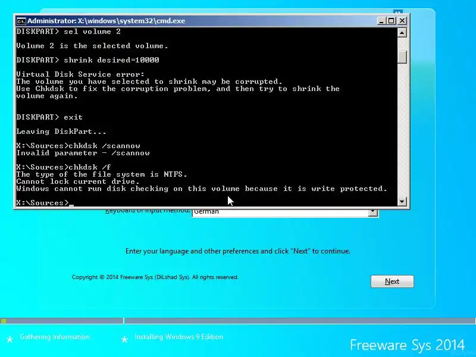Image resolution: width=476 pixels, height=357 pixels.
Task: Click the cmd window scrollbar thumb
Action: click(x=402, y=57)
